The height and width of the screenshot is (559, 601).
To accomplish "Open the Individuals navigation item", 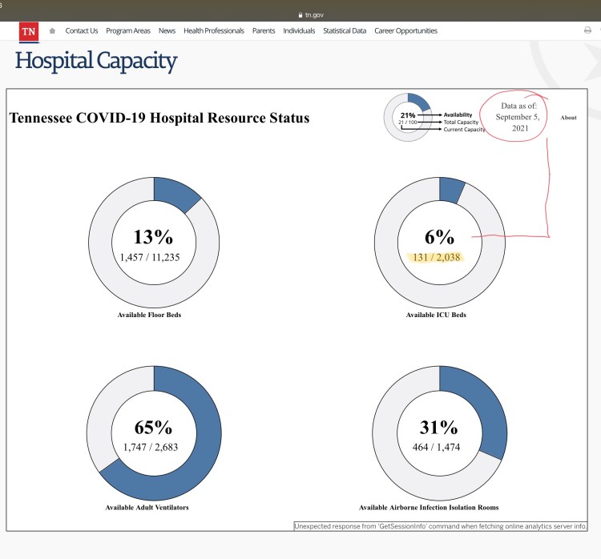I will [x=299, y=31].
